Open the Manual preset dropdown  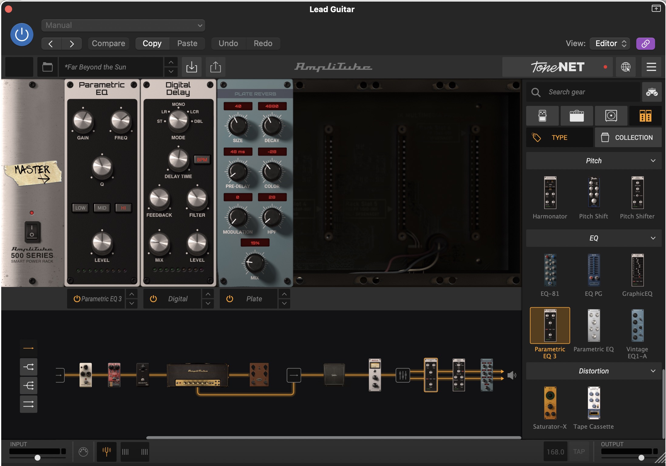point(123,25)
